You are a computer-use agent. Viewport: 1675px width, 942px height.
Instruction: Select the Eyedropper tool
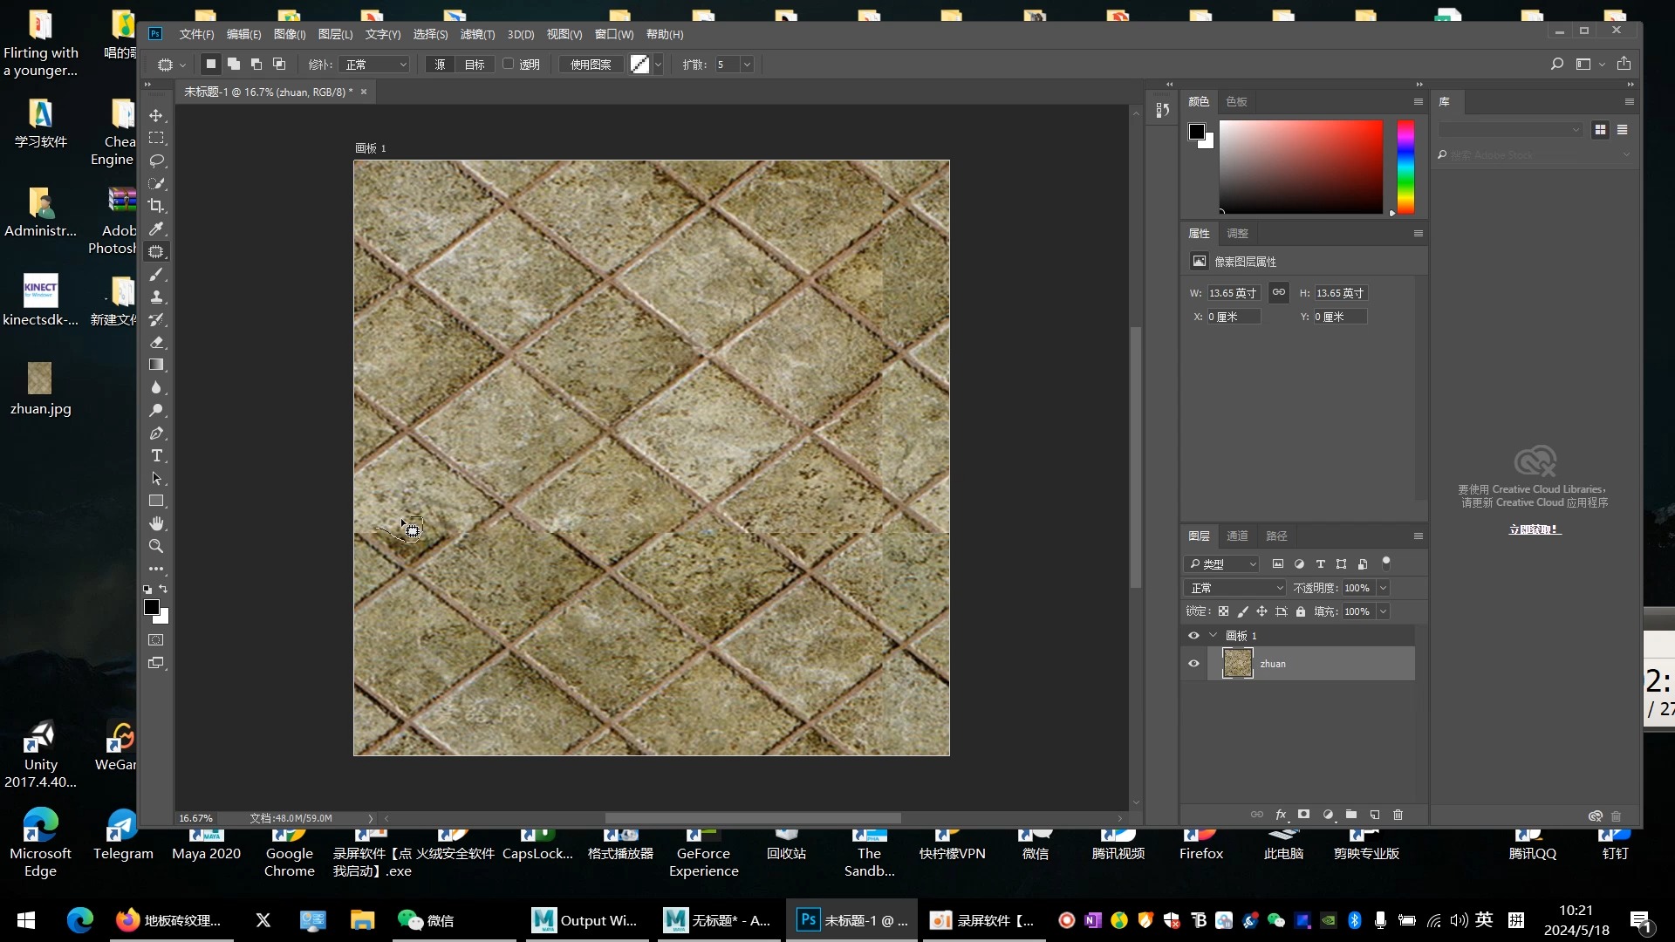(156, 229)
